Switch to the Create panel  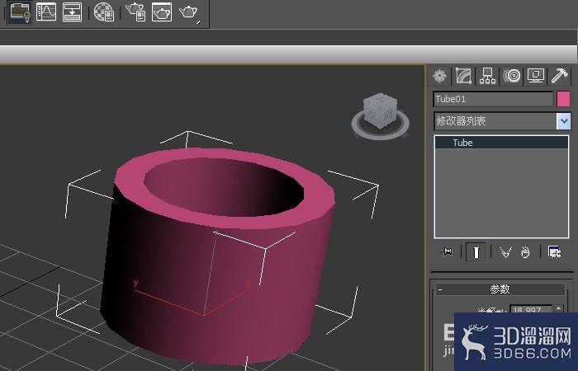(x=440, y=76)
